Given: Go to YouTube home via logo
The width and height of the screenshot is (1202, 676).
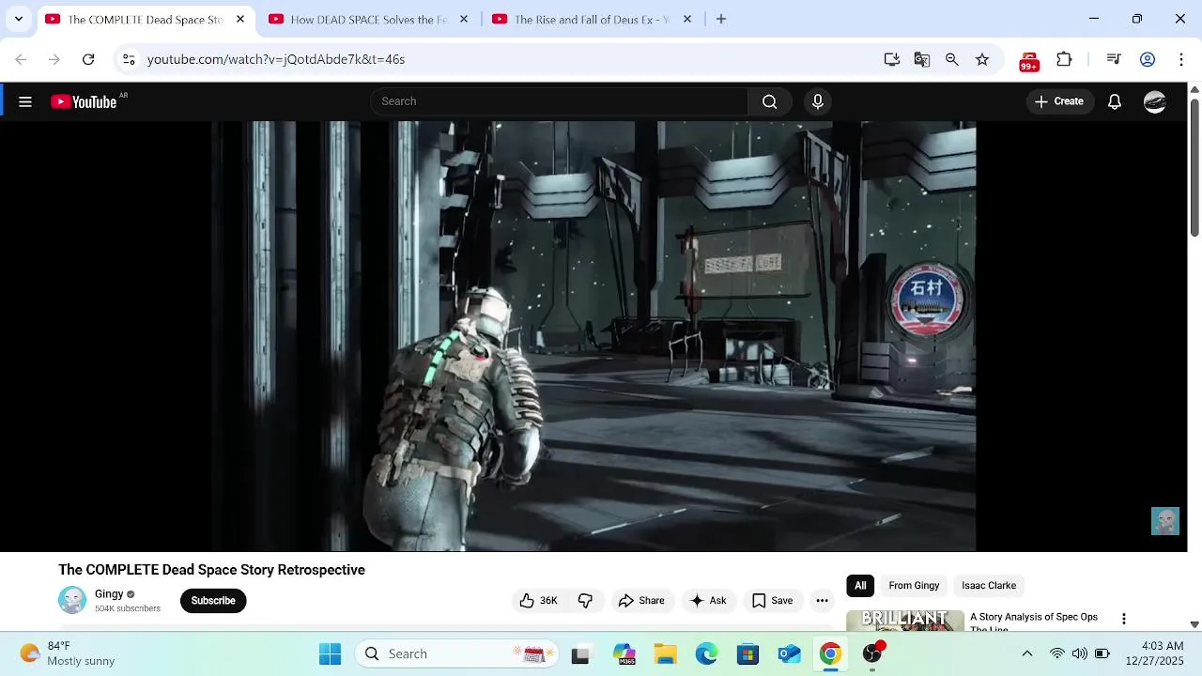Looking at the screenshot, I should click(84, 101).
